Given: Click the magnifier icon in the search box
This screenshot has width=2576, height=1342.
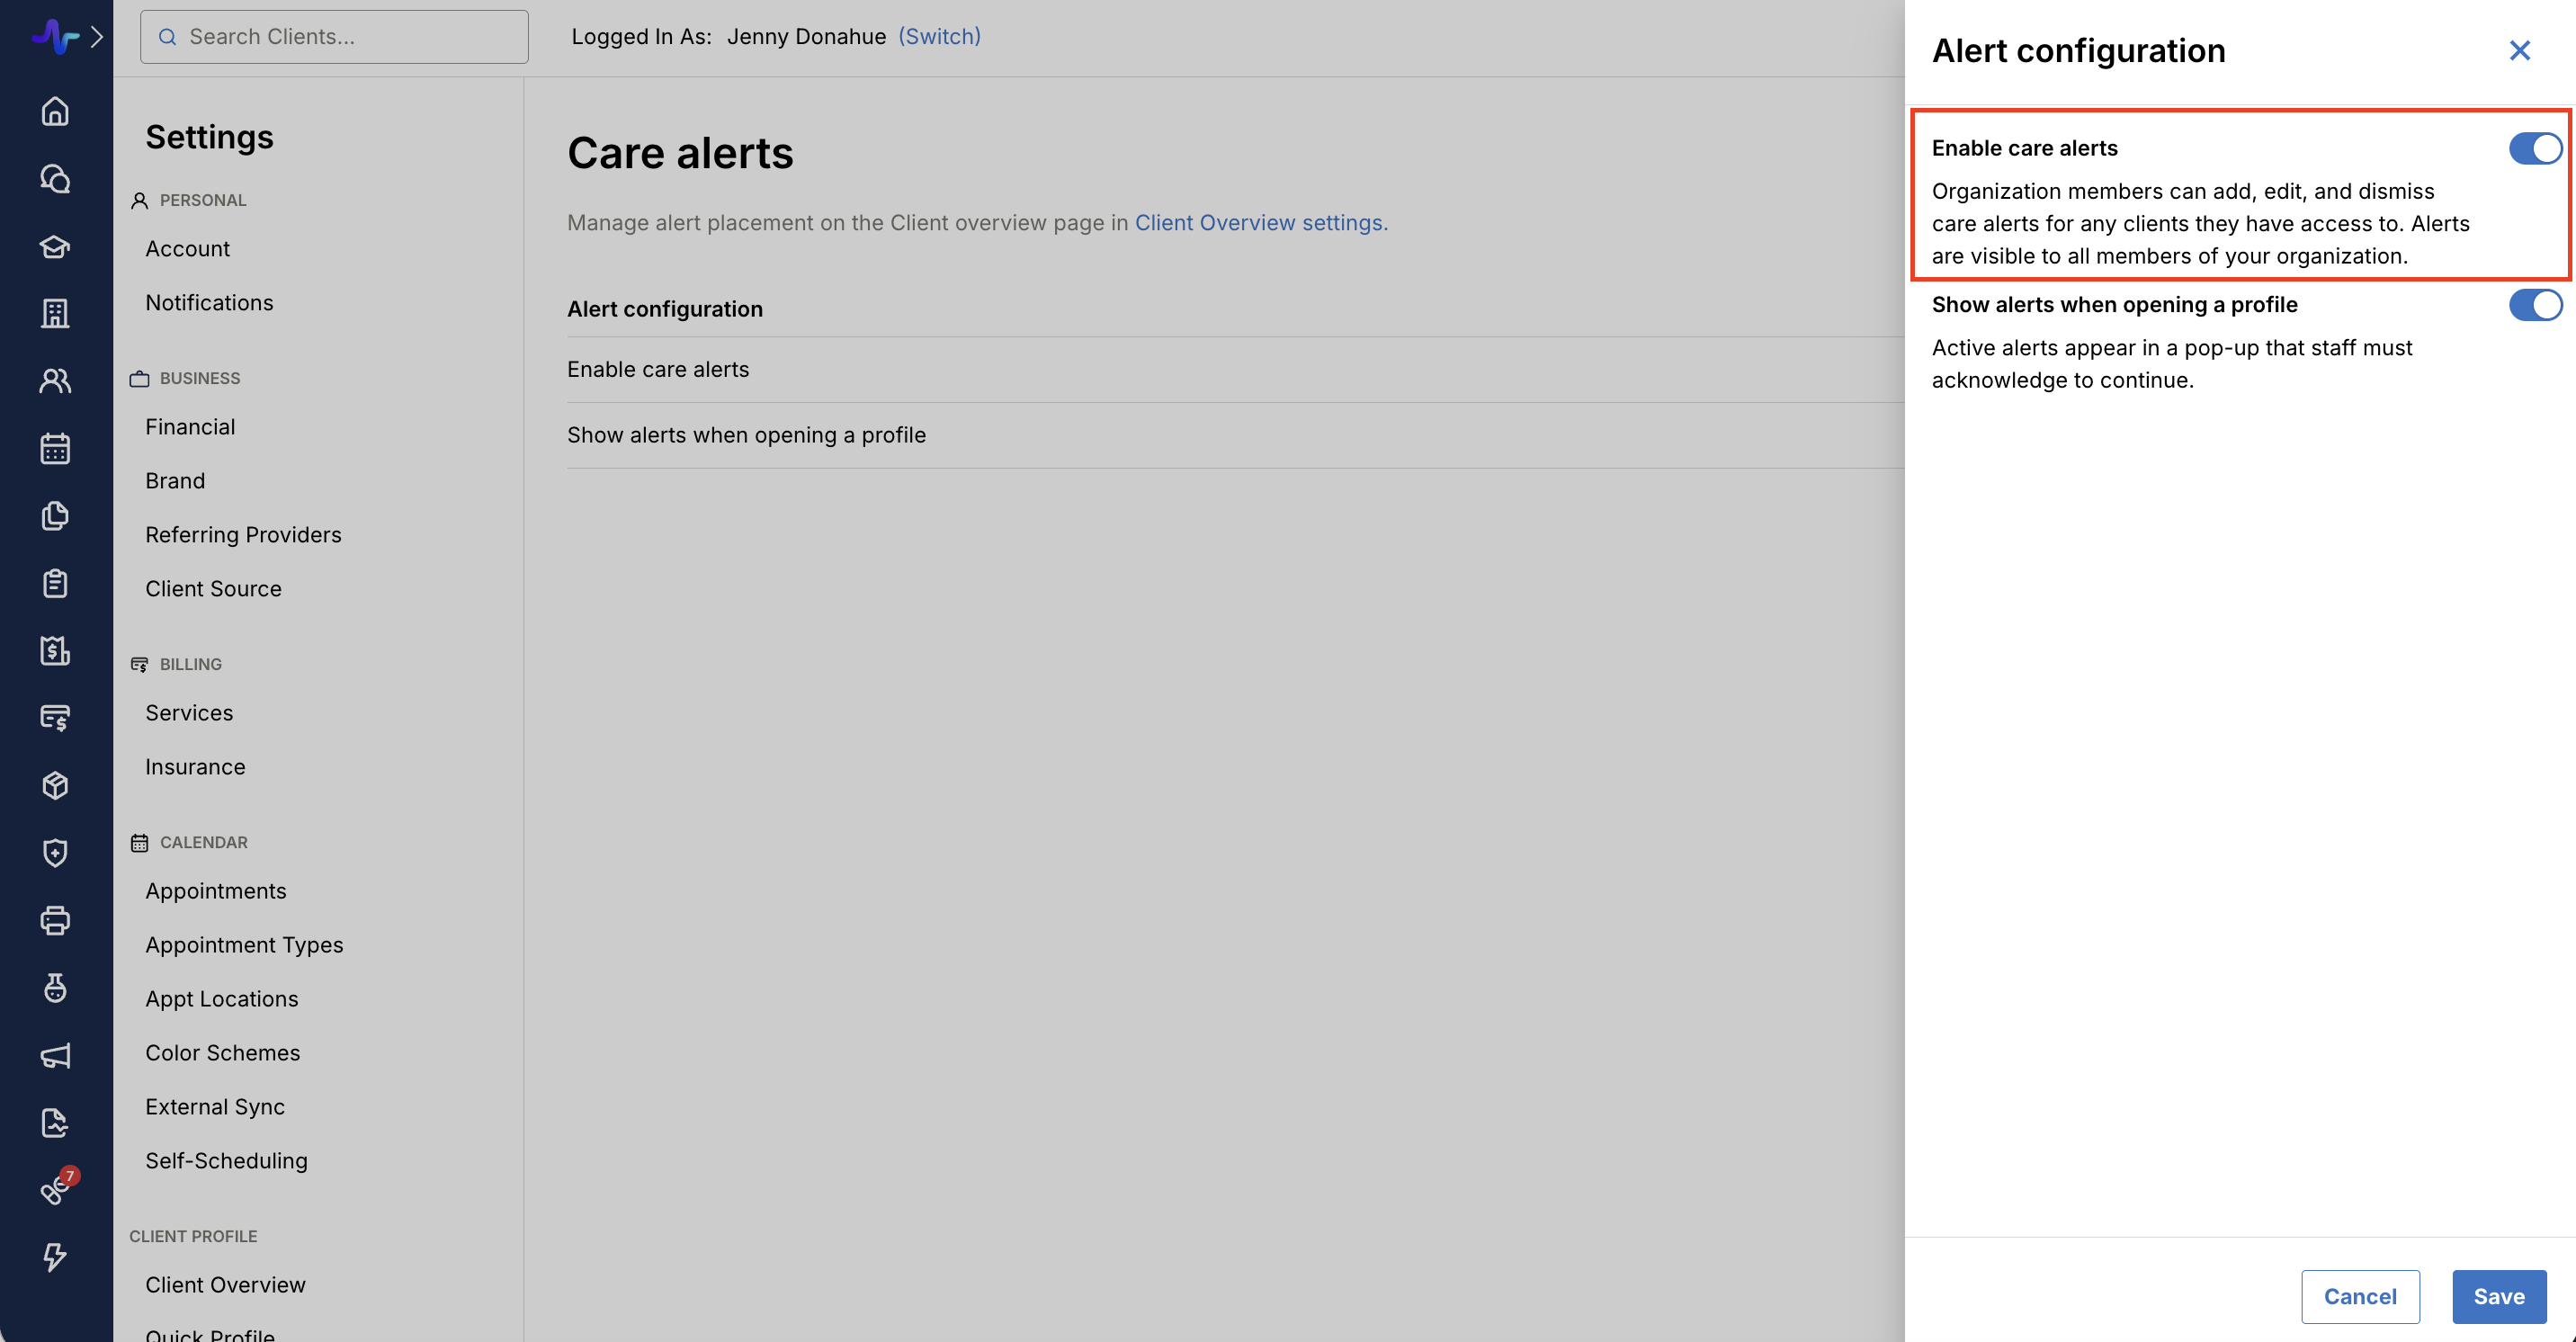Looking at the screenshot, I should pos(168,37).
